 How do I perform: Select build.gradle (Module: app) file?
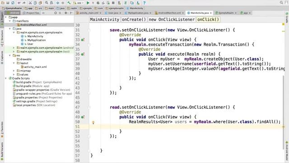tap(31, 86)
